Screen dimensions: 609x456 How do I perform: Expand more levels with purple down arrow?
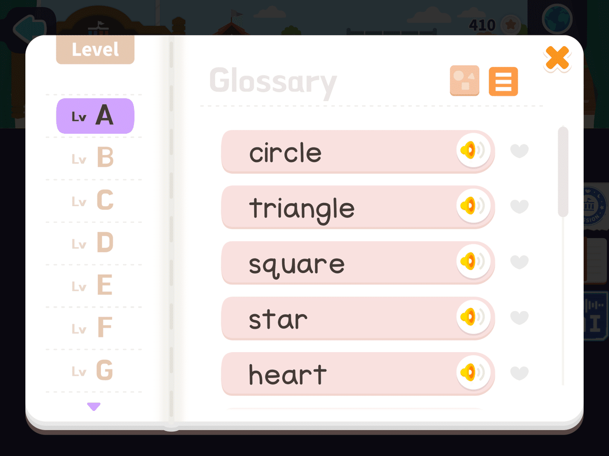94,406
